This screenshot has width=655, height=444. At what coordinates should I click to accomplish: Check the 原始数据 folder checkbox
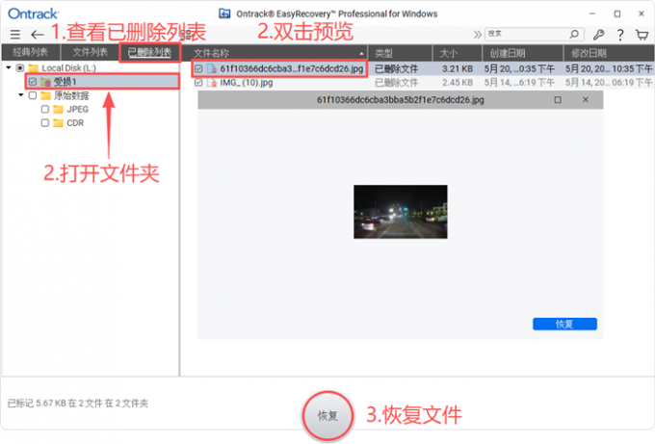(x=33, y=95)
